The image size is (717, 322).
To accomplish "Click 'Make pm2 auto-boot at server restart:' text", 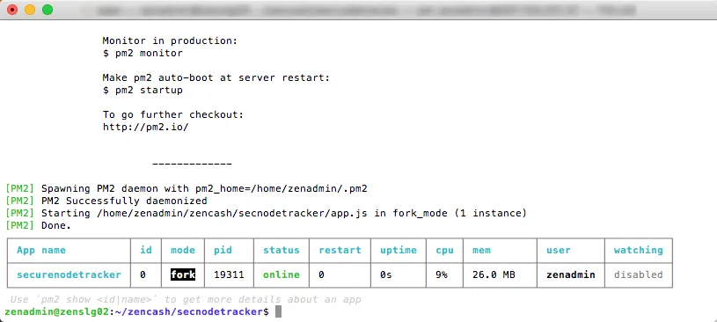I will pyautogui.click(x=216, y=77).
